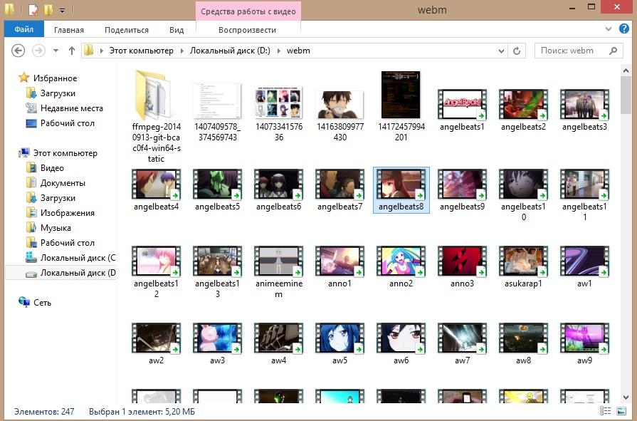This screenshot has height=421, width=637.
Task: Select the angelbeats7 video file icon
Action: pyautogui.click(x=340, y=184)
